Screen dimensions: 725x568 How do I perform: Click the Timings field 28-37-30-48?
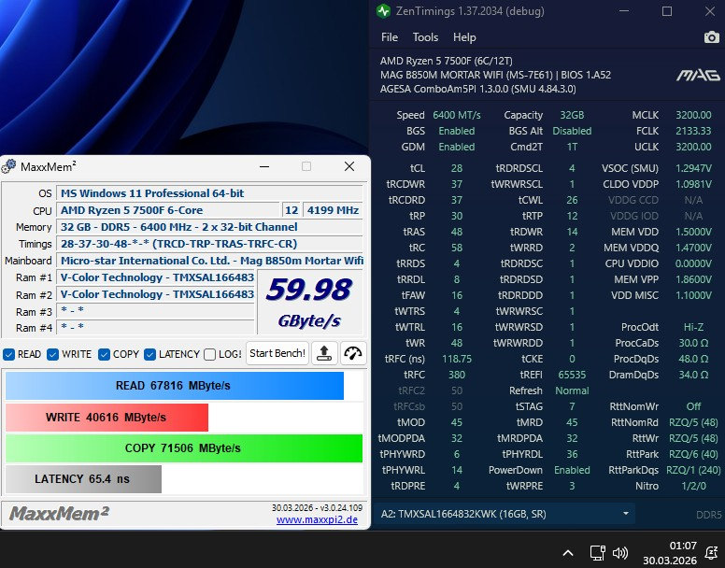coord(209,244)
